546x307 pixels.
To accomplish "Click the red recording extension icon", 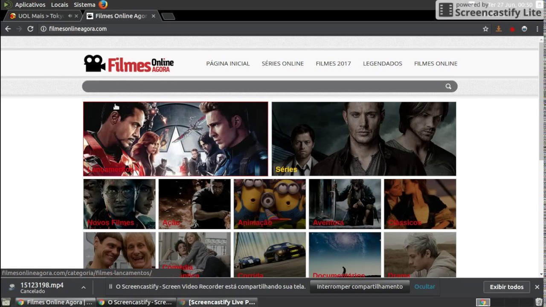I will 512,29.
